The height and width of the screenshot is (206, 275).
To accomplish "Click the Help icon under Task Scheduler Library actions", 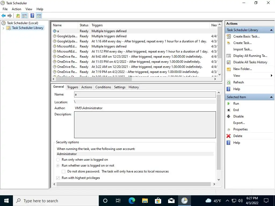I will click(229, 89).
